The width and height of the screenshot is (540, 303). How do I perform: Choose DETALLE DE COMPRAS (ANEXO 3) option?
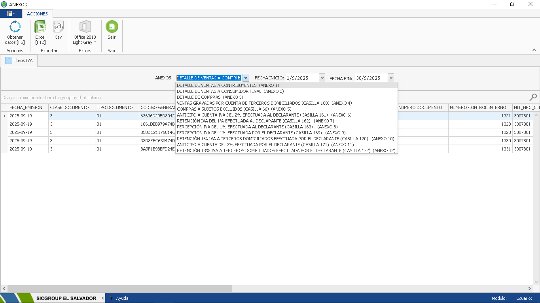click(x=210, y=97)
